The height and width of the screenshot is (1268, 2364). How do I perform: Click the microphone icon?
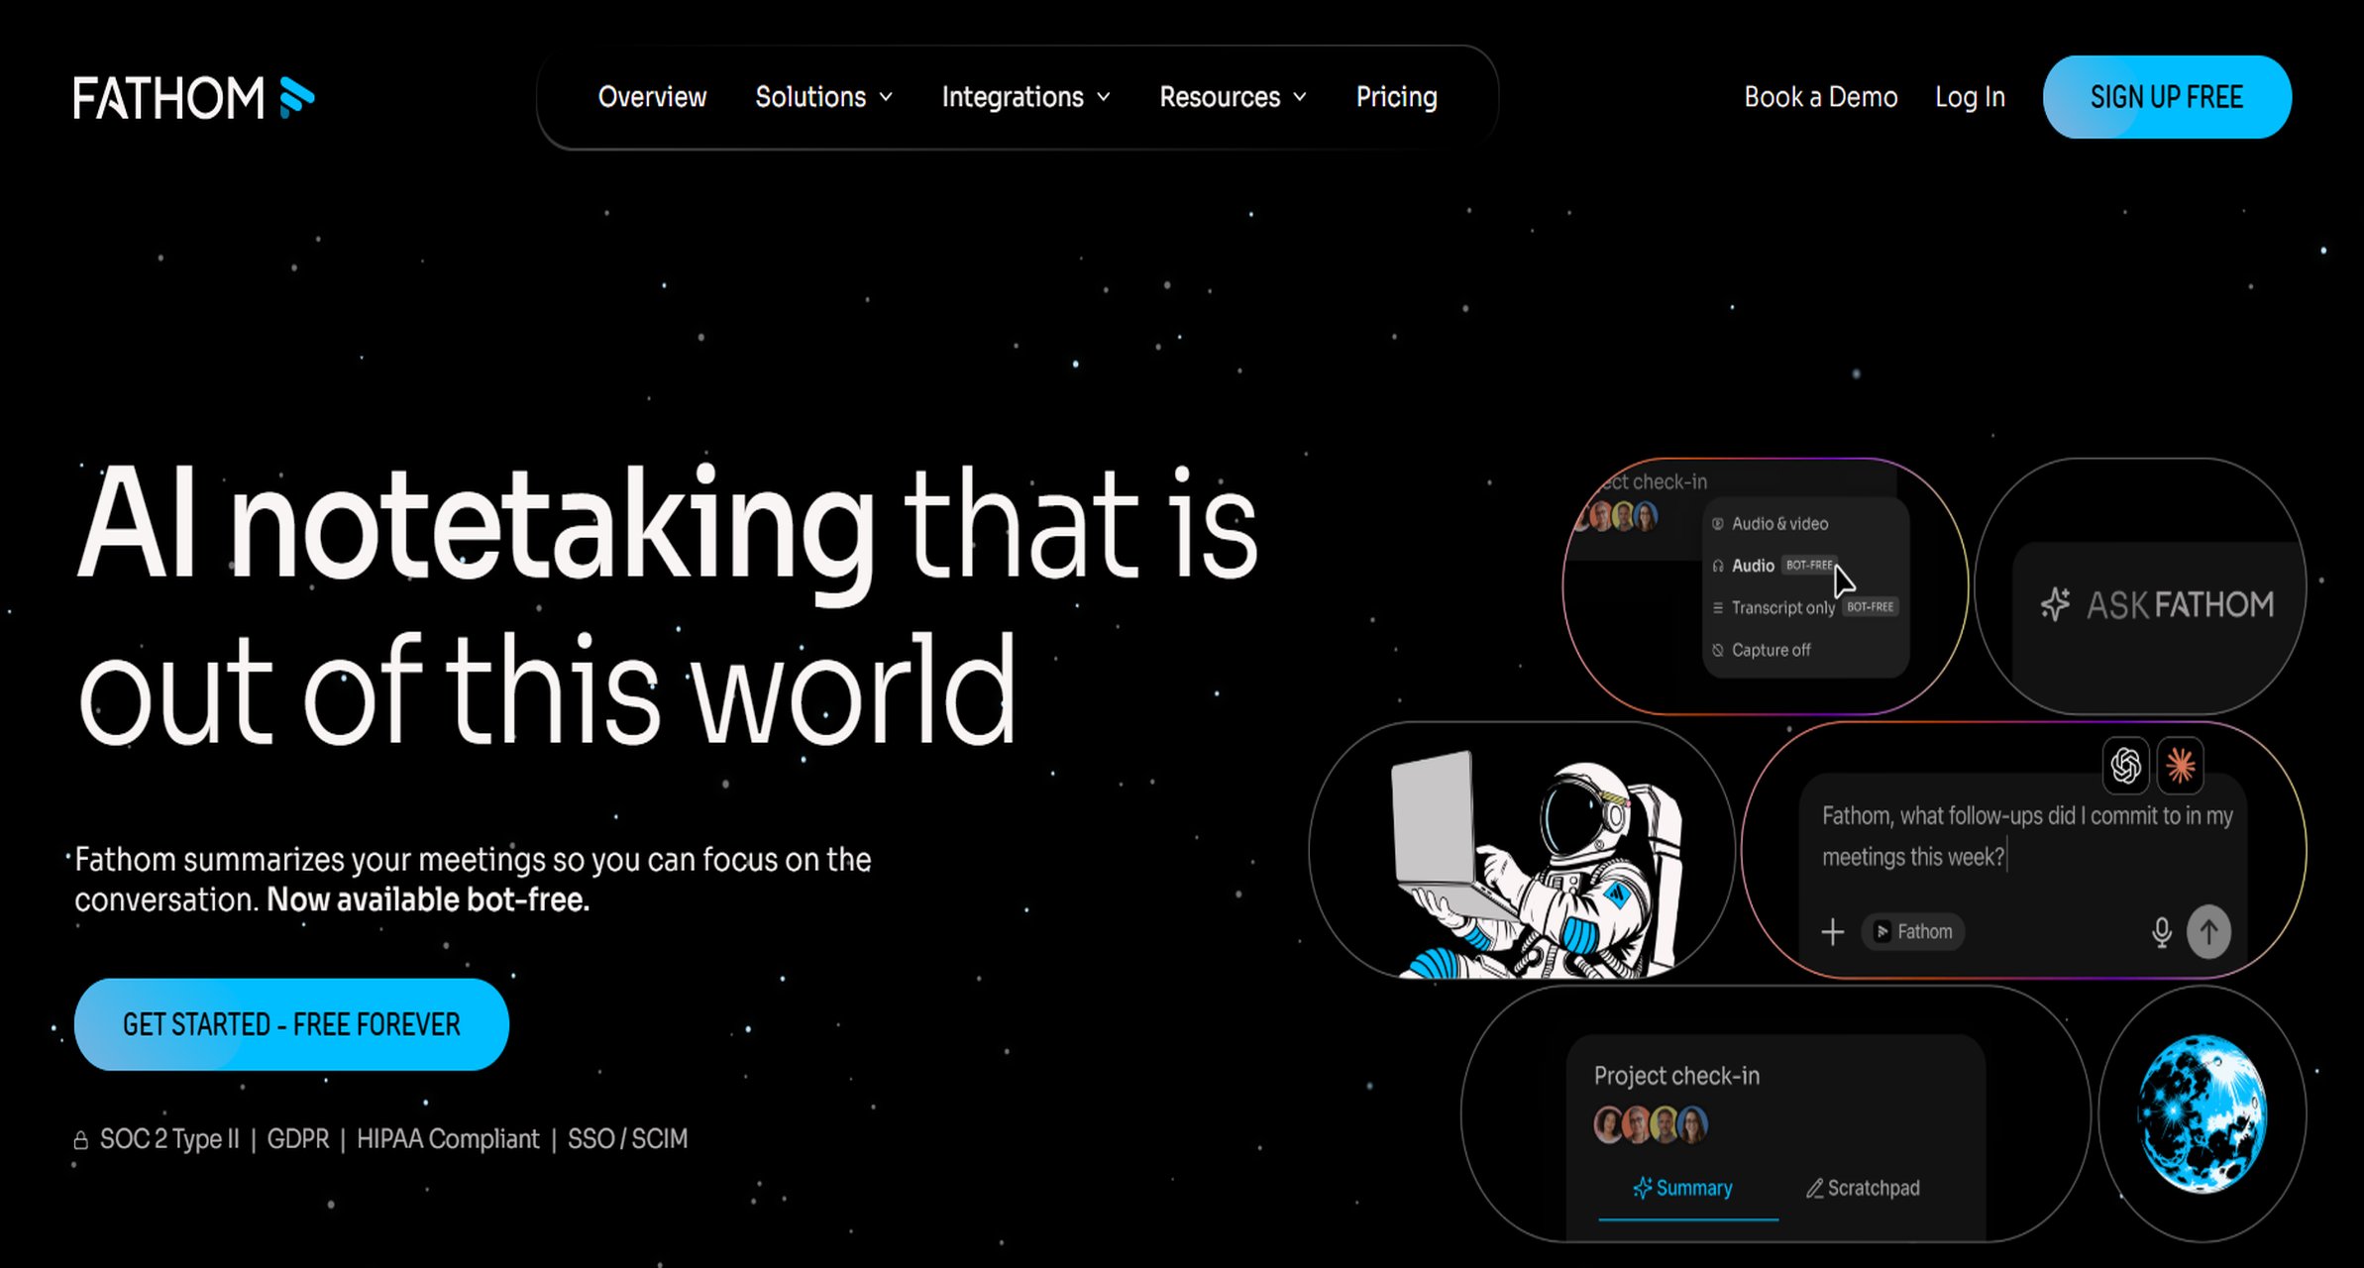[x=2162, y=932]
